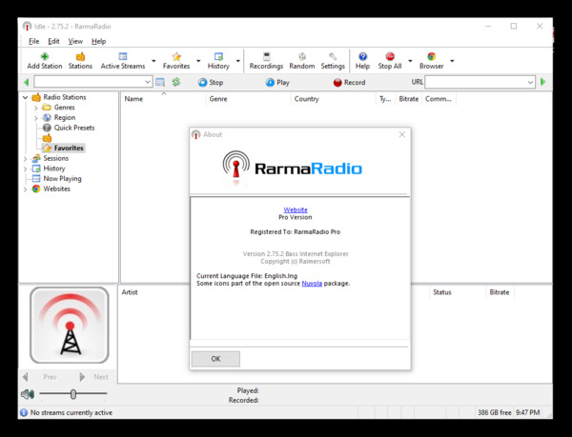Click the green go arrow next to URL
The image size is (572, 437).
(x=542, y=82)
